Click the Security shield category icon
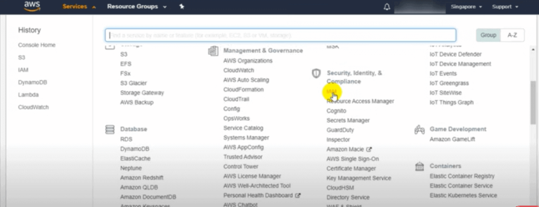 click(316, 73)
